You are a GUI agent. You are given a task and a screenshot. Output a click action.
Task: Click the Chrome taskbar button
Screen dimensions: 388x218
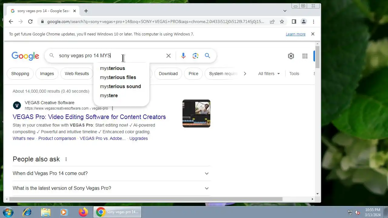pos(117,212)
